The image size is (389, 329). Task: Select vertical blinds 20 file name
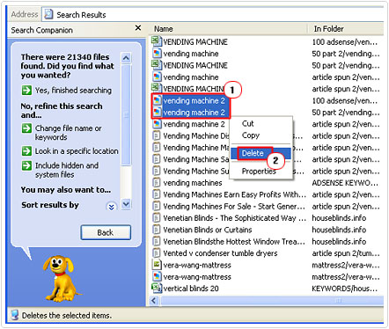pos(191,289)
